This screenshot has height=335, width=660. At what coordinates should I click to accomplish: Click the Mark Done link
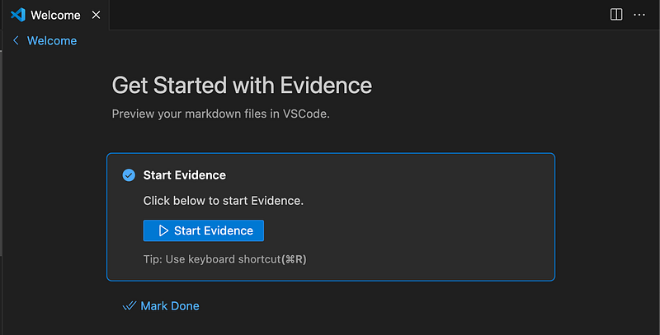(x=170, y=306)
